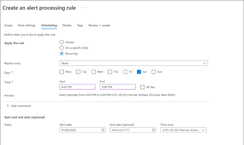Select the Always radio option
The height and width of the screenshot is (145, 244).
(x=62, y=42)
